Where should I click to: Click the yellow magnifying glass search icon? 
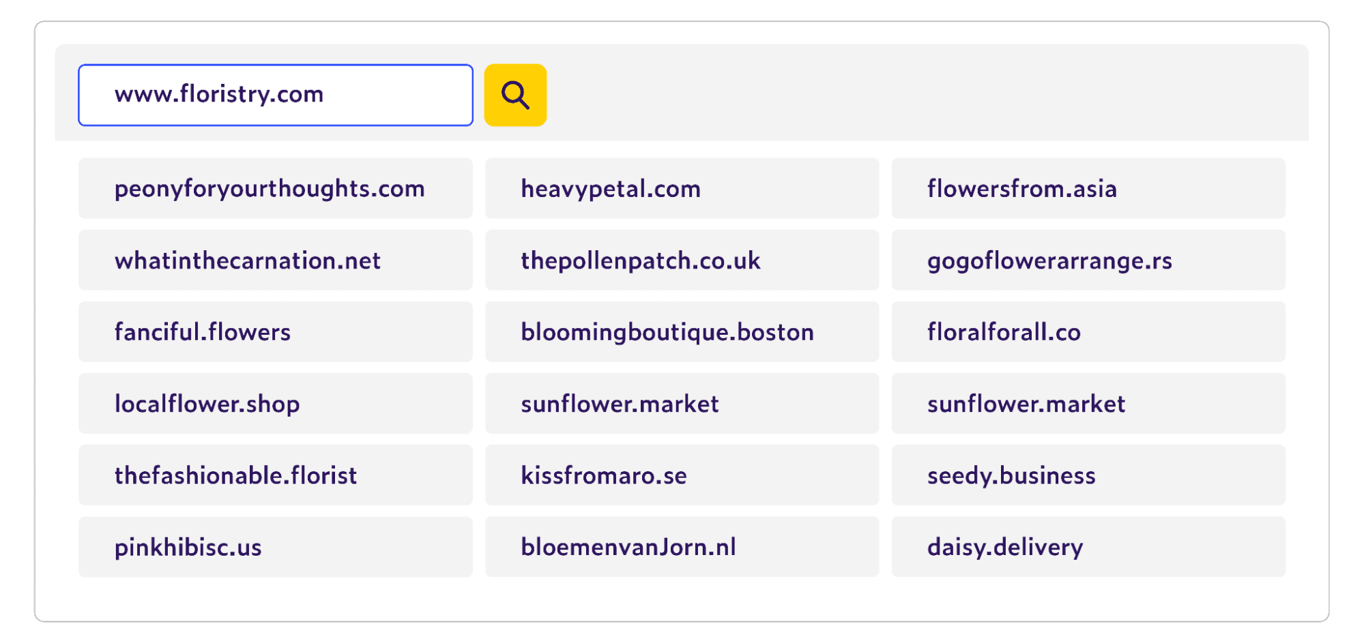pyautogui.click(x=514, y=95)
